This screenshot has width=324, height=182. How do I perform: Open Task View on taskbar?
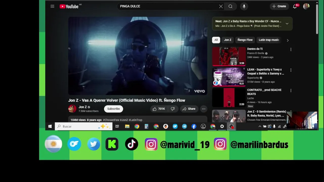click(117, 126)
